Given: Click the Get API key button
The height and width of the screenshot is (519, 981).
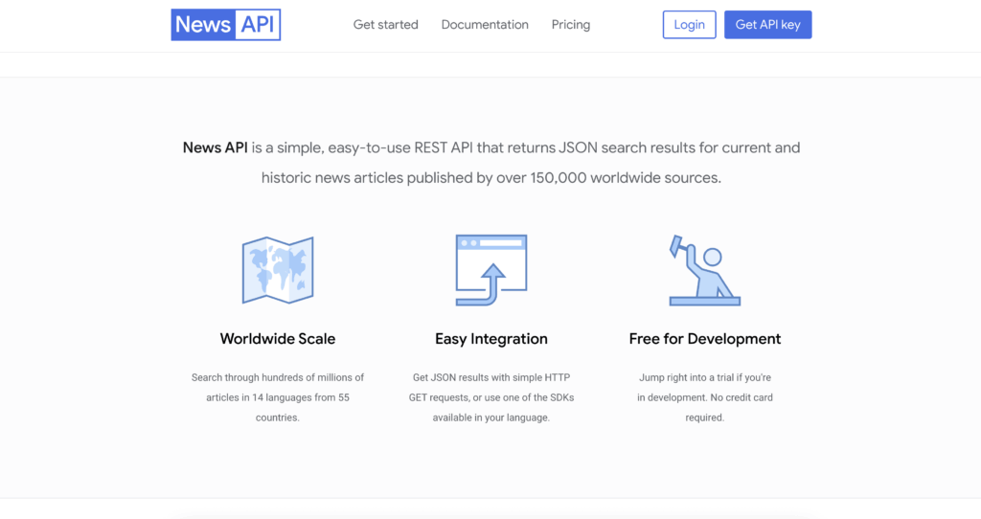Looking at the screenshot, I should tap(767, 24).
